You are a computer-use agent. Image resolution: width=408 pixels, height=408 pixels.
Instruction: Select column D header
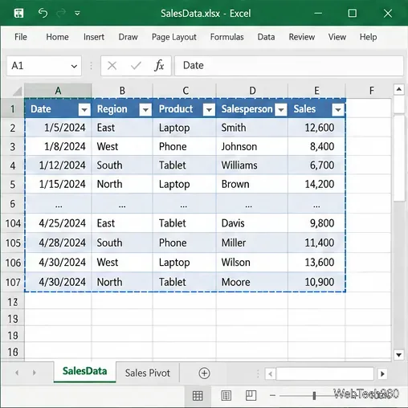point(252,91)
